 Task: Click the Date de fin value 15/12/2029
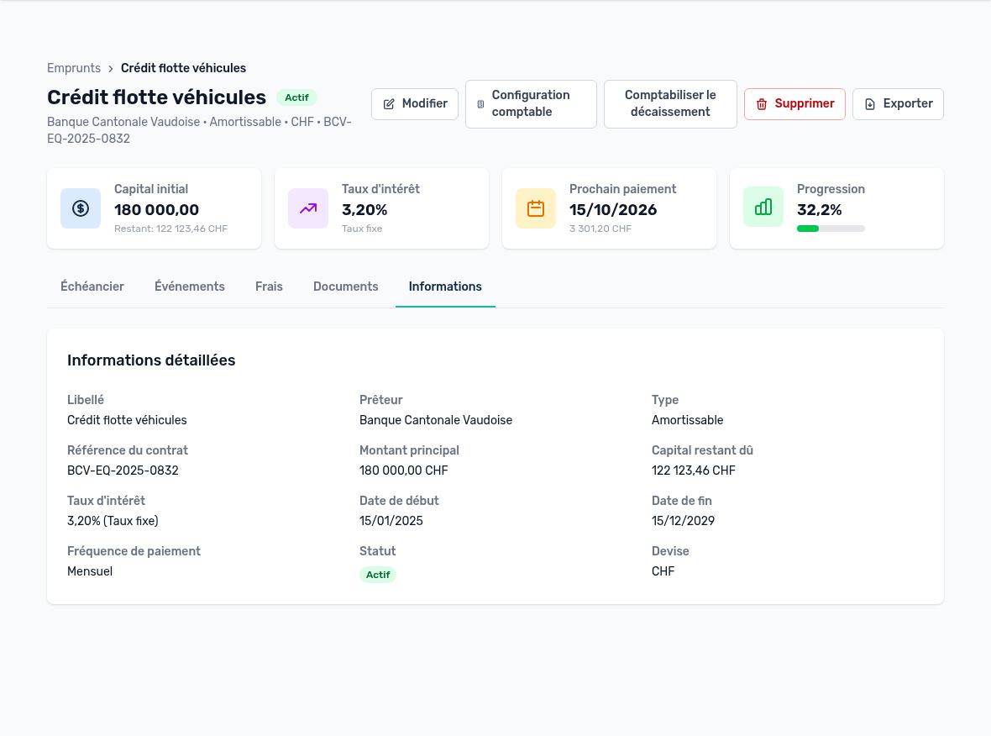click(x=684, y=521)
